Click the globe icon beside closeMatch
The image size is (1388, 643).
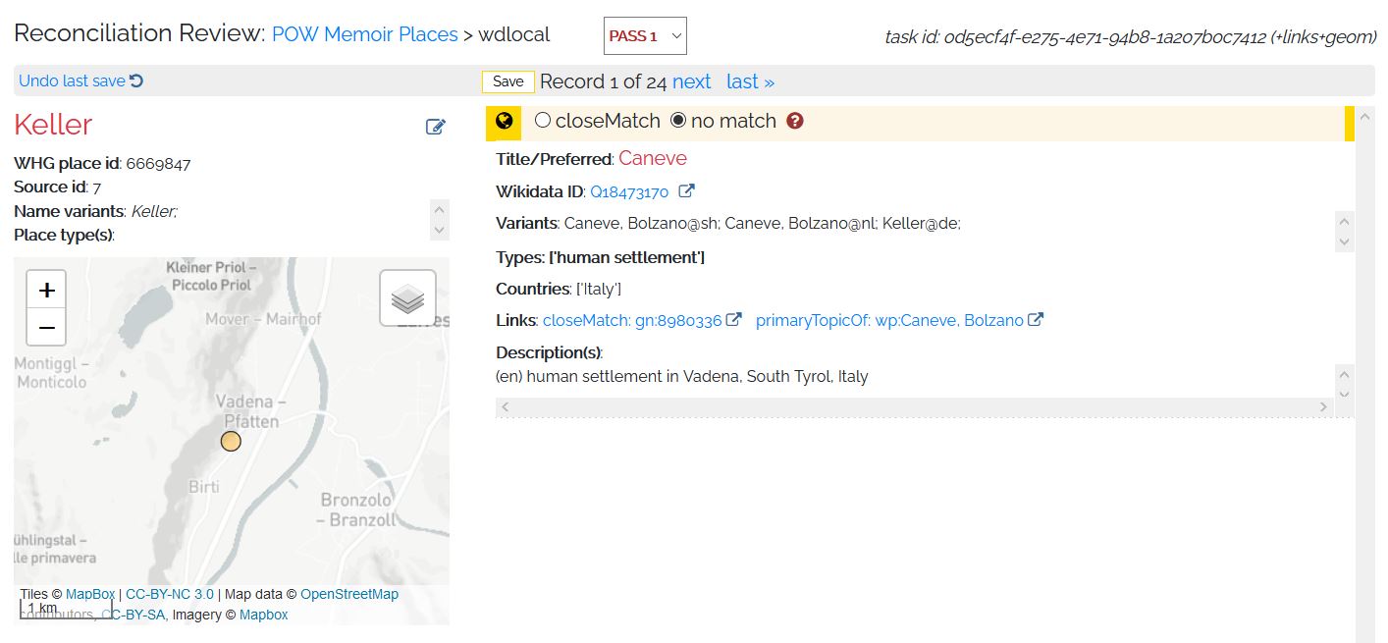pyautogui.click(x=505, y=122)
